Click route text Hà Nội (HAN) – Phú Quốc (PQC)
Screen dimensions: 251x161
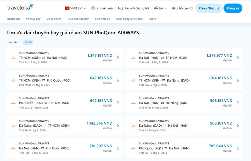[44, 148]
